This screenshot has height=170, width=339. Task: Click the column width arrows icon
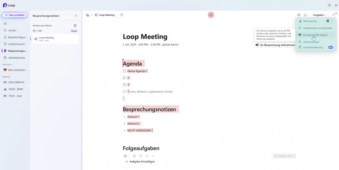[x=147, y=156]
